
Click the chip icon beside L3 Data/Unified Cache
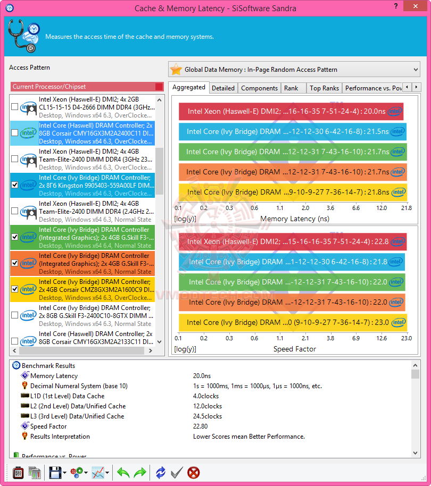coord(25,416)
